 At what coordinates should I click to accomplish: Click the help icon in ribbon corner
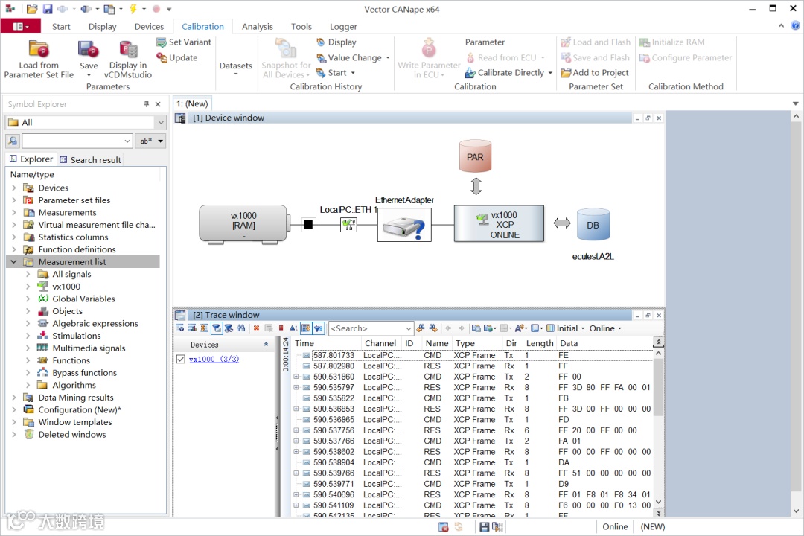tap(795, 25)
